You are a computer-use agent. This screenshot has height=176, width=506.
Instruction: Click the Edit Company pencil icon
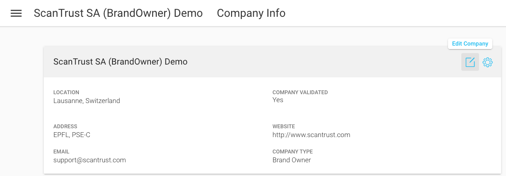470,62
